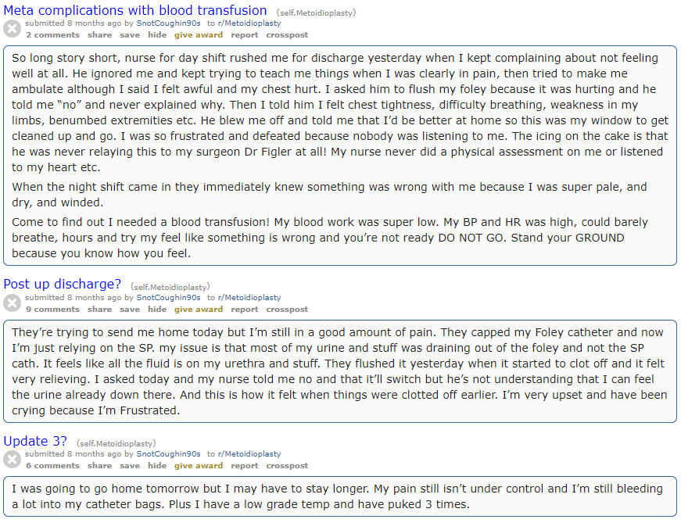This screenshot has height=523, width=681.
Task: Report the "Post up discharge?" post
Action: pyautogui.click(x=245, y=310)
